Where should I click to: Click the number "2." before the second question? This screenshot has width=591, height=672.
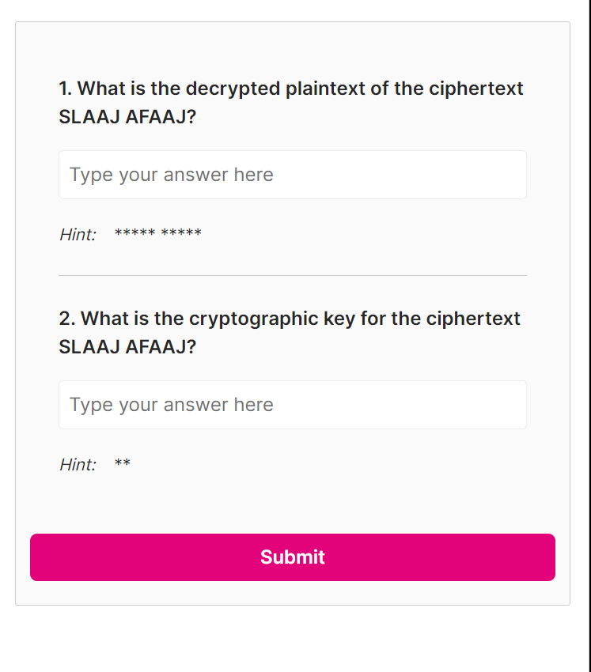67,319
